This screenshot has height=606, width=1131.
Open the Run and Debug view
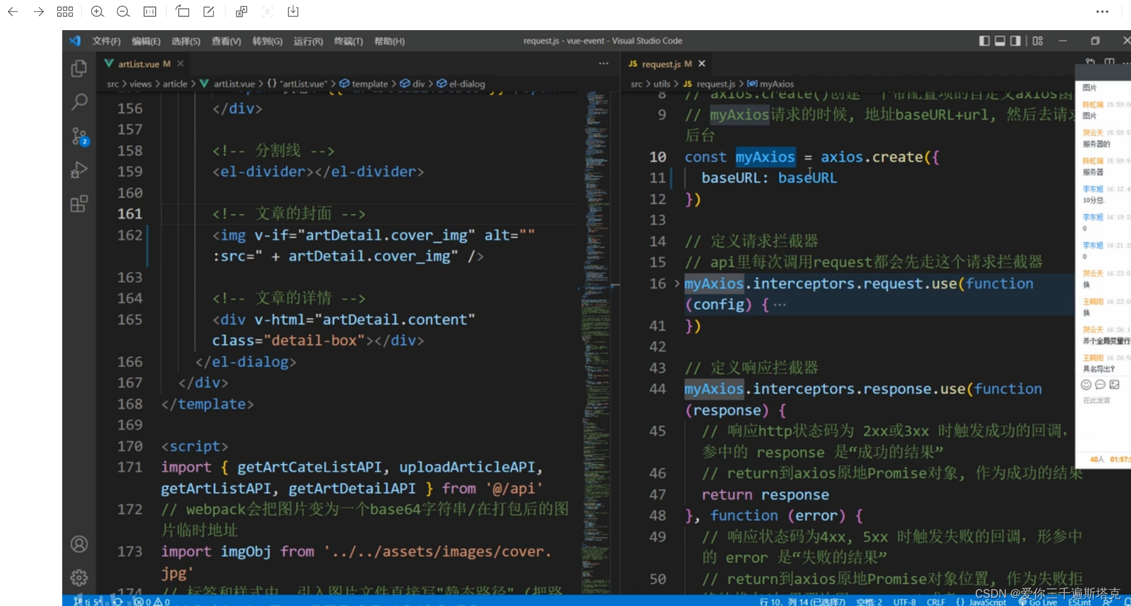click(79, 170)
